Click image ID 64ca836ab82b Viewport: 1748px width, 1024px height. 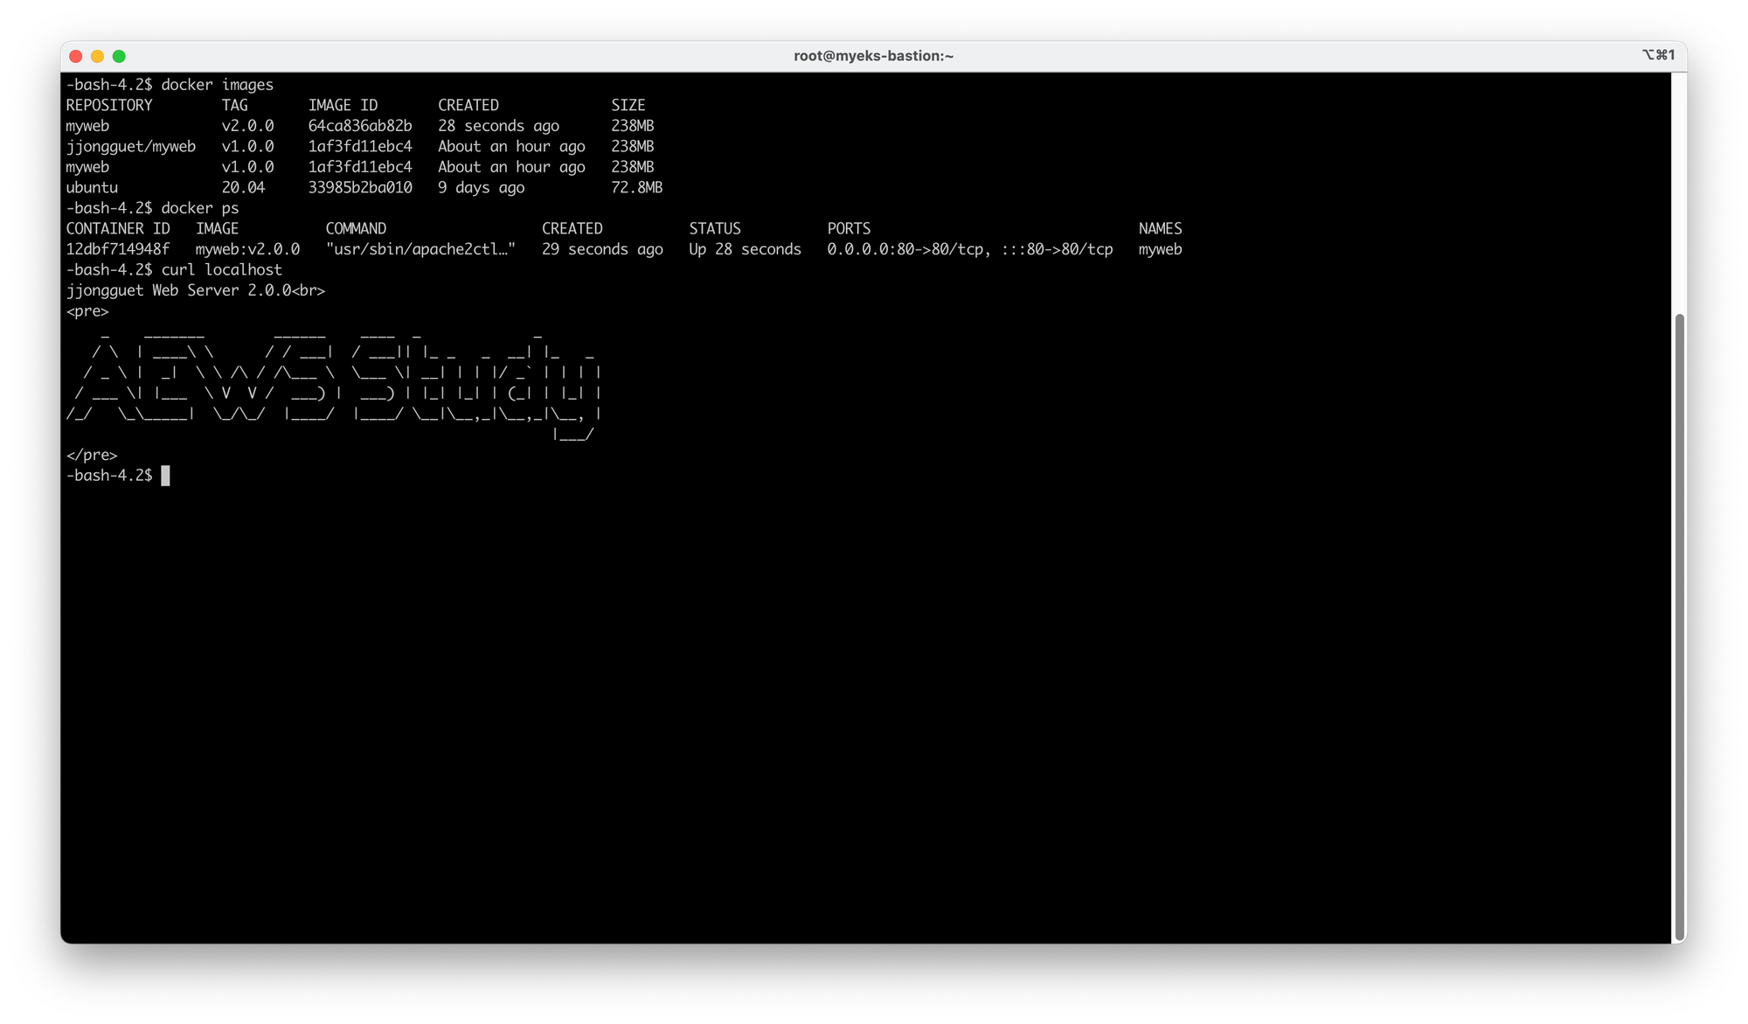[x=359, y=126]
